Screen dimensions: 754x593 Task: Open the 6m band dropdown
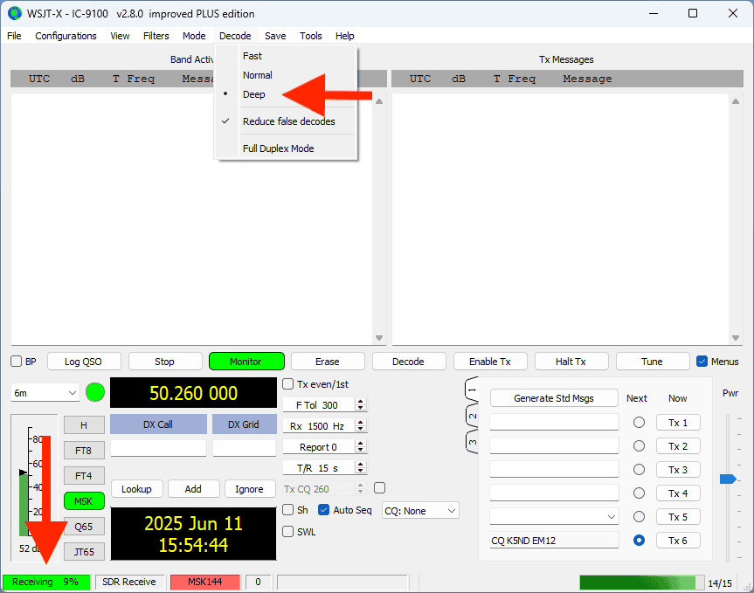point(45,393)
